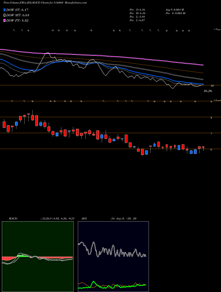This screenshot has height=292, width=221.
Task: Click the 'Pre H: 6.16' value
Action: (137, 13)
